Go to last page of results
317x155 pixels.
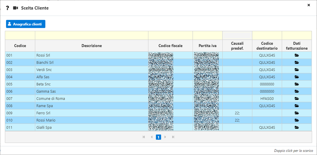pyautogui.click(x=173, y=137)
